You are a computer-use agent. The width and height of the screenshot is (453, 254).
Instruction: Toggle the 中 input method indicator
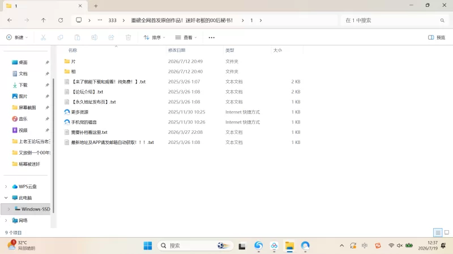[x=365, y=246]
